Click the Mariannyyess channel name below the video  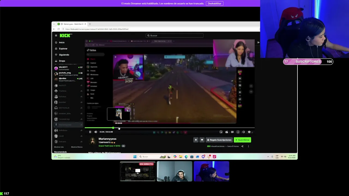click(x=107, y=139)
